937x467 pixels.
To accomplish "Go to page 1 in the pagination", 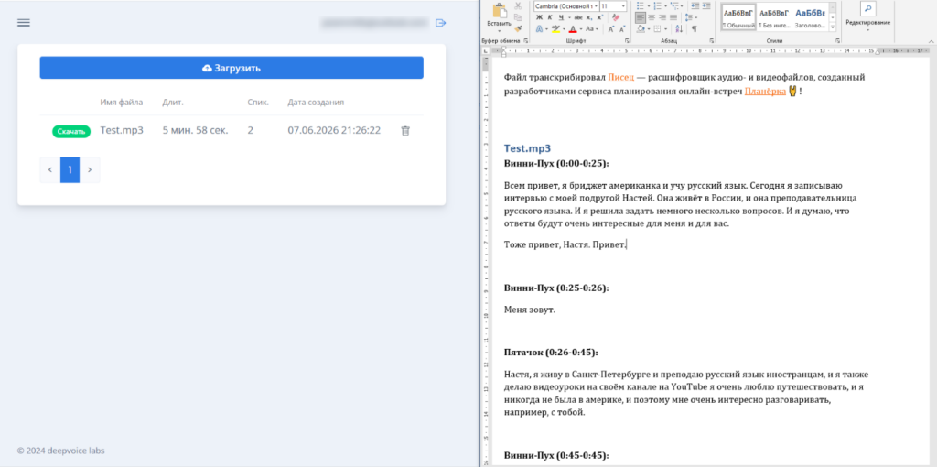I will click(x=70, y=169).
